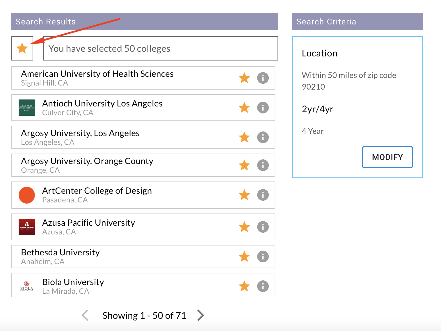Click 'Signal Hill, CA' location text
The height and width of the screenshot is (331, 441).
[45, 83]
